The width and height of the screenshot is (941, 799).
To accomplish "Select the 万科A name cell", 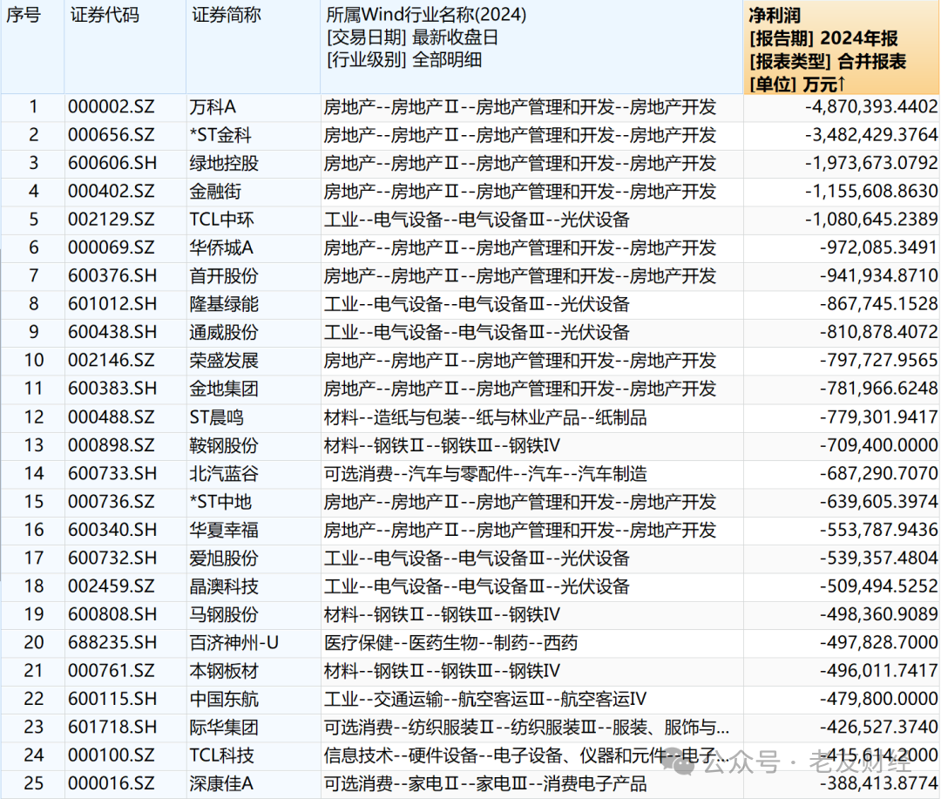I will (254, 107).
